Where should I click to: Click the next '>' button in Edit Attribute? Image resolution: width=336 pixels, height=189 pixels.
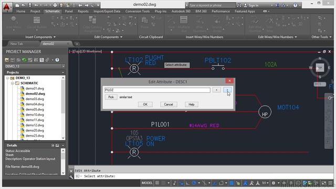[227, 90]
